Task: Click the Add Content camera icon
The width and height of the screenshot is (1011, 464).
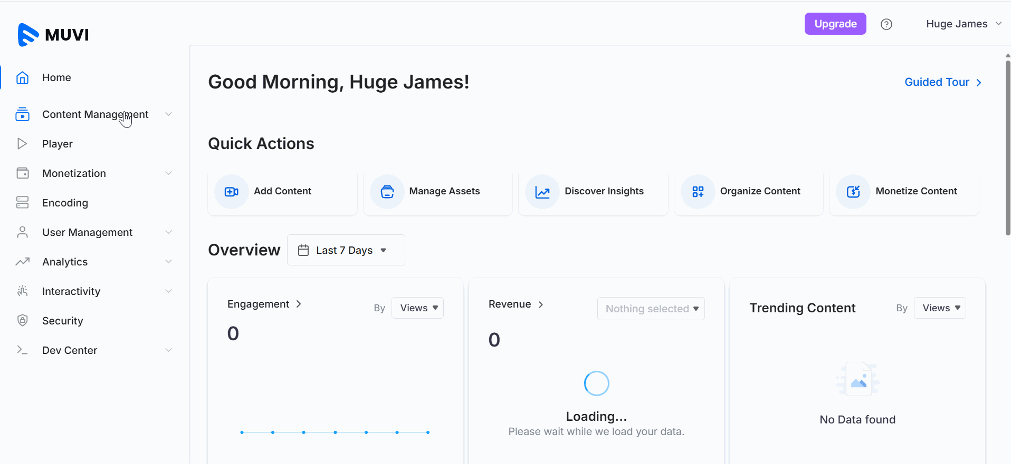Action: click(x=231, y=192)
